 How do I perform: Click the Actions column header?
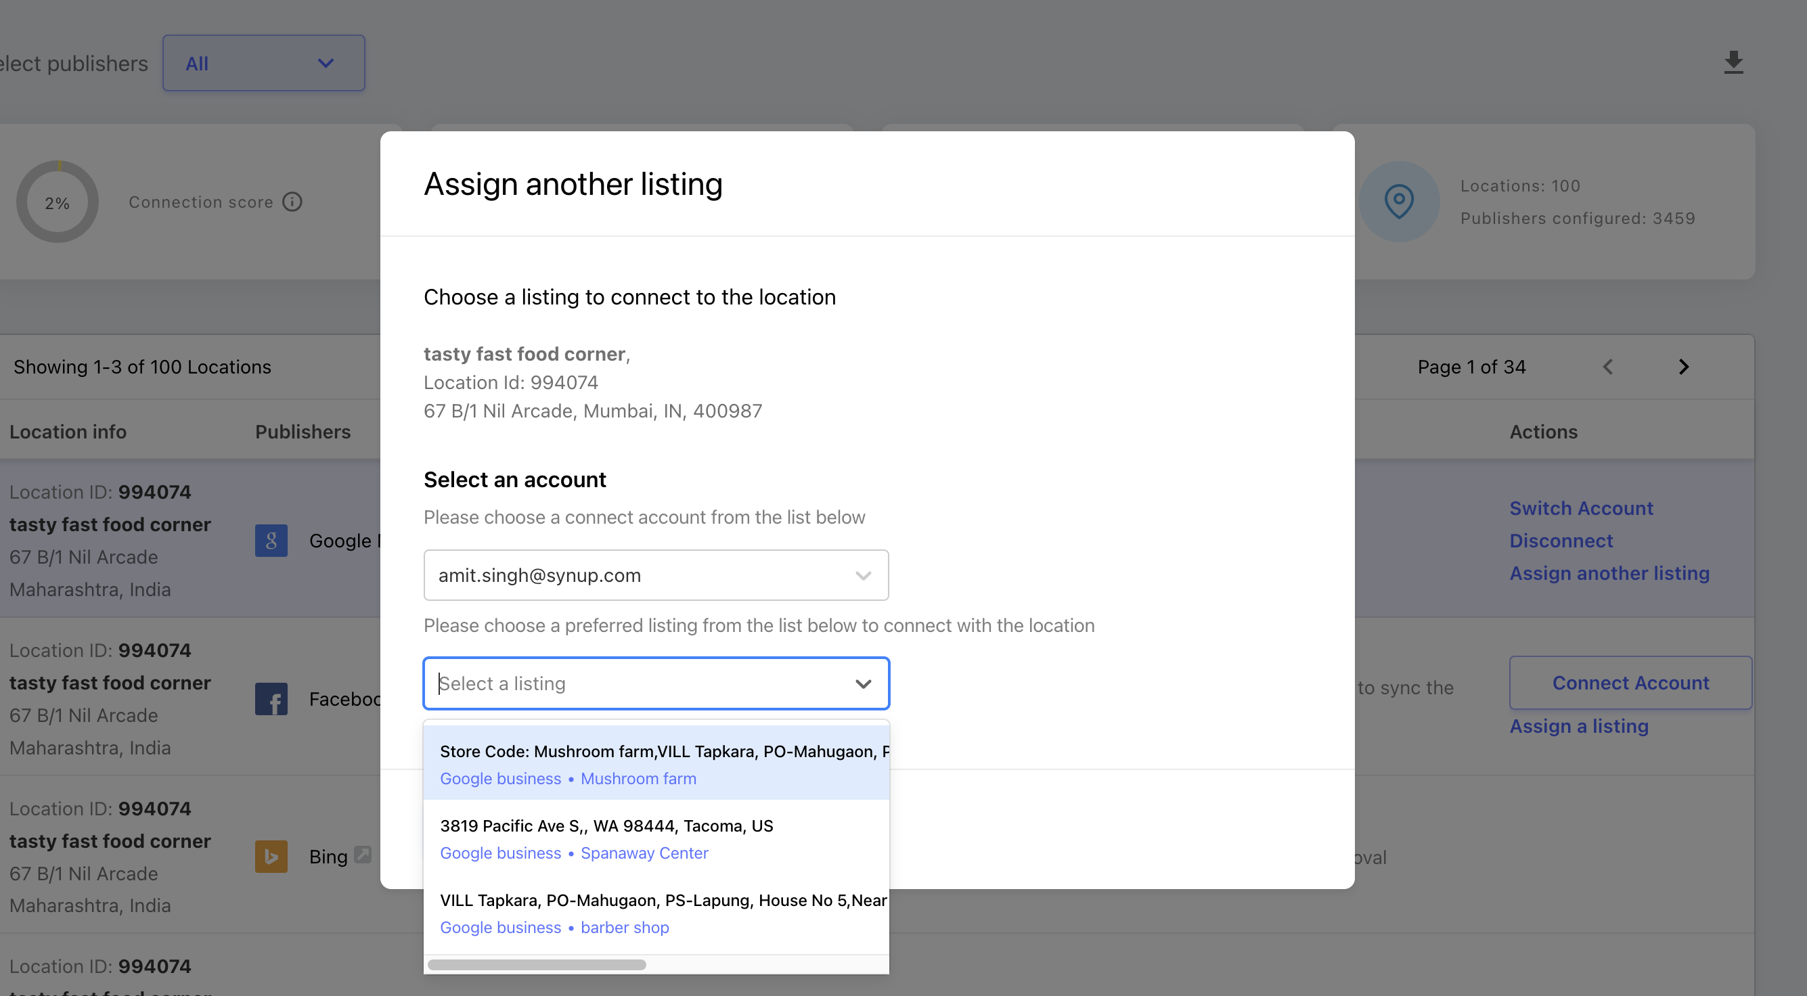(1543, 432)
